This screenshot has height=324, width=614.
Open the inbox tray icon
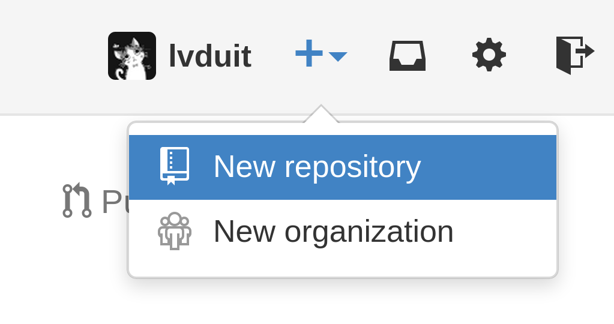(x=408, y=56)
